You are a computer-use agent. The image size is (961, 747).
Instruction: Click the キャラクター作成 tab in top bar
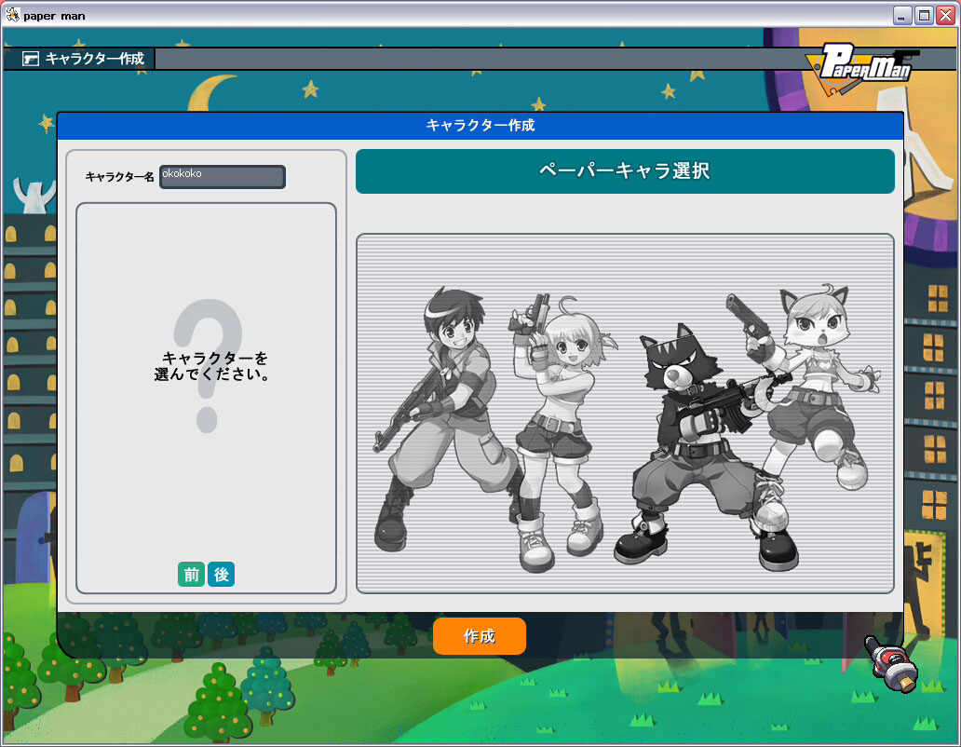(x=80, y=59)
